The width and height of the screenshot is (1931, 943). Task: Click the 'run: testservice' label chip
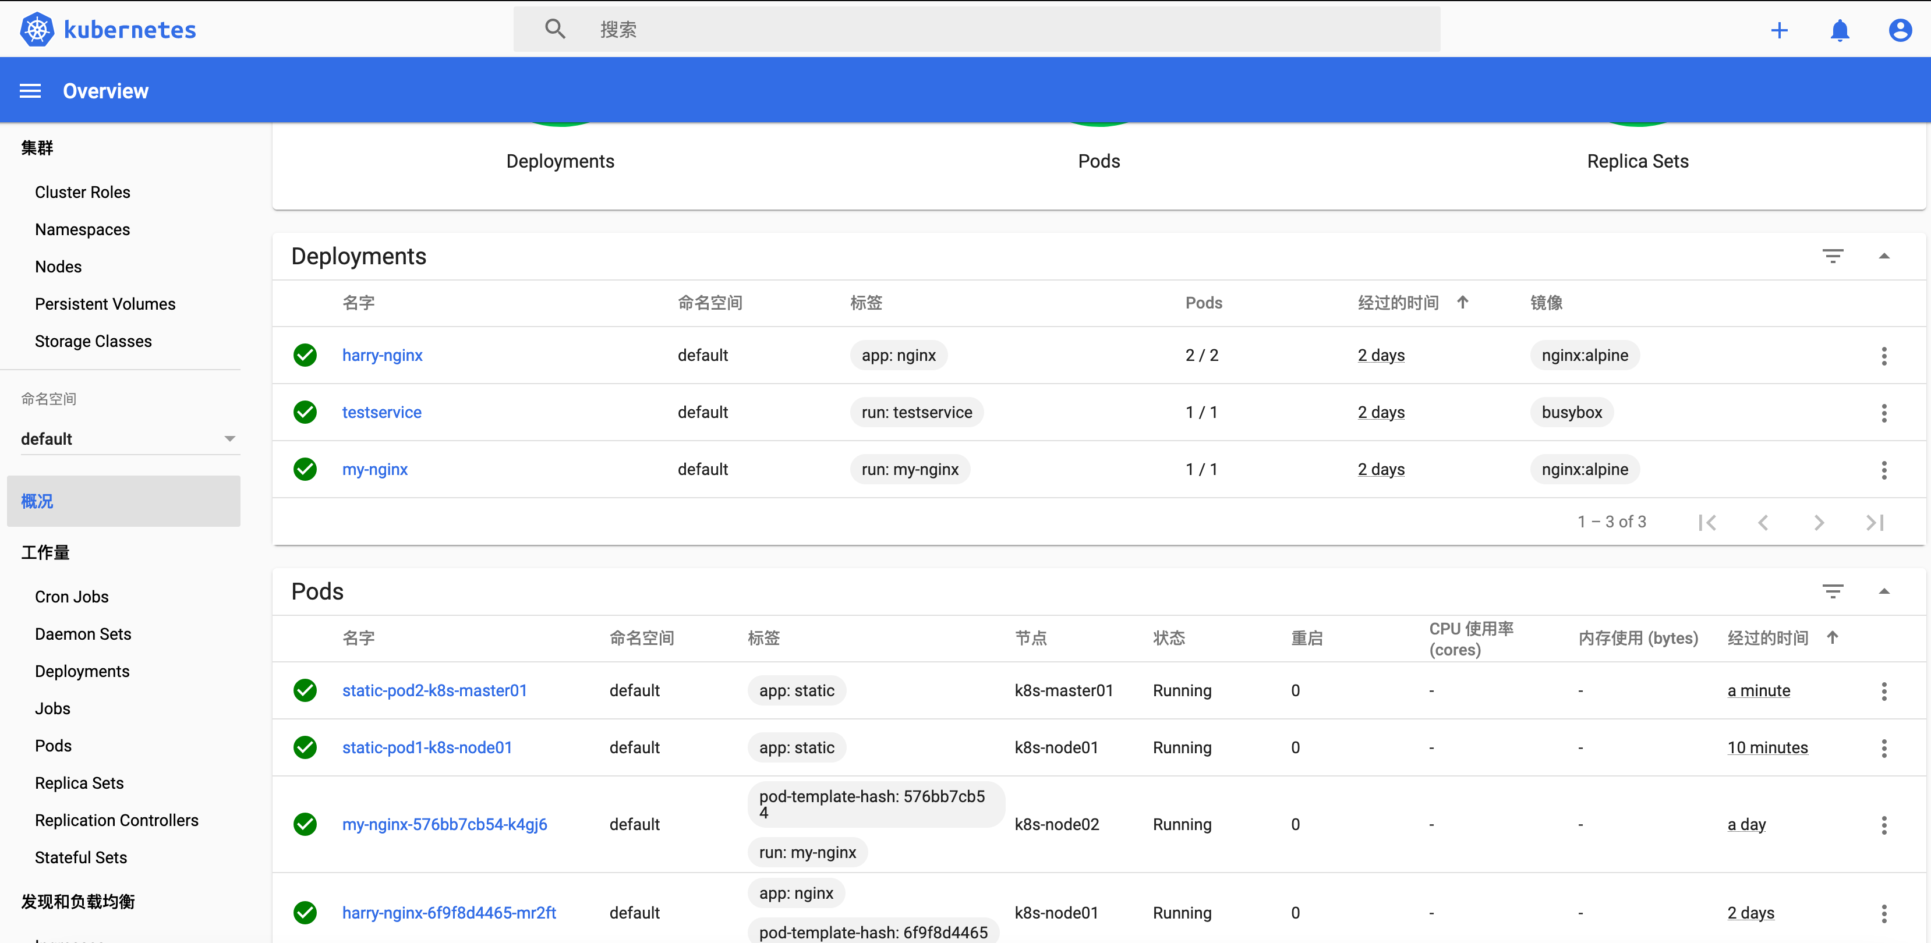point(917,412)
